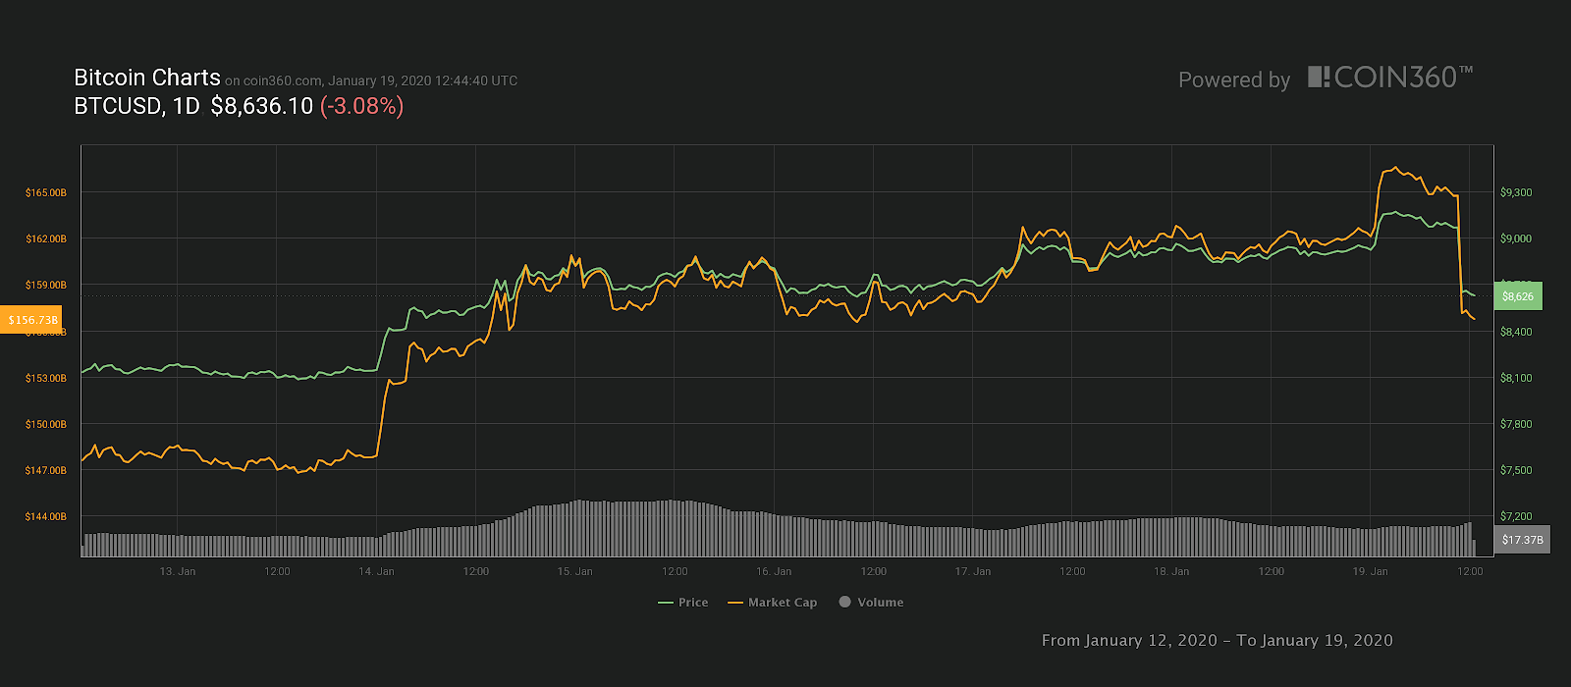This screenshot has width=1571, height=687.
Task: Click the 19. Jan date axis label
Action: [1370, 571]
